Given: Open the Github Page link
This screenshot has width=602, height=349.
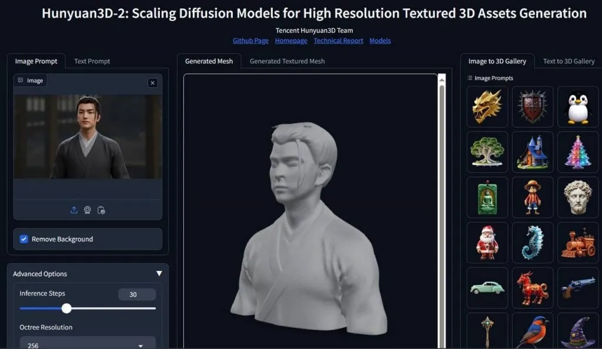Looking at the screenshot, I should [x=250, y=40].
